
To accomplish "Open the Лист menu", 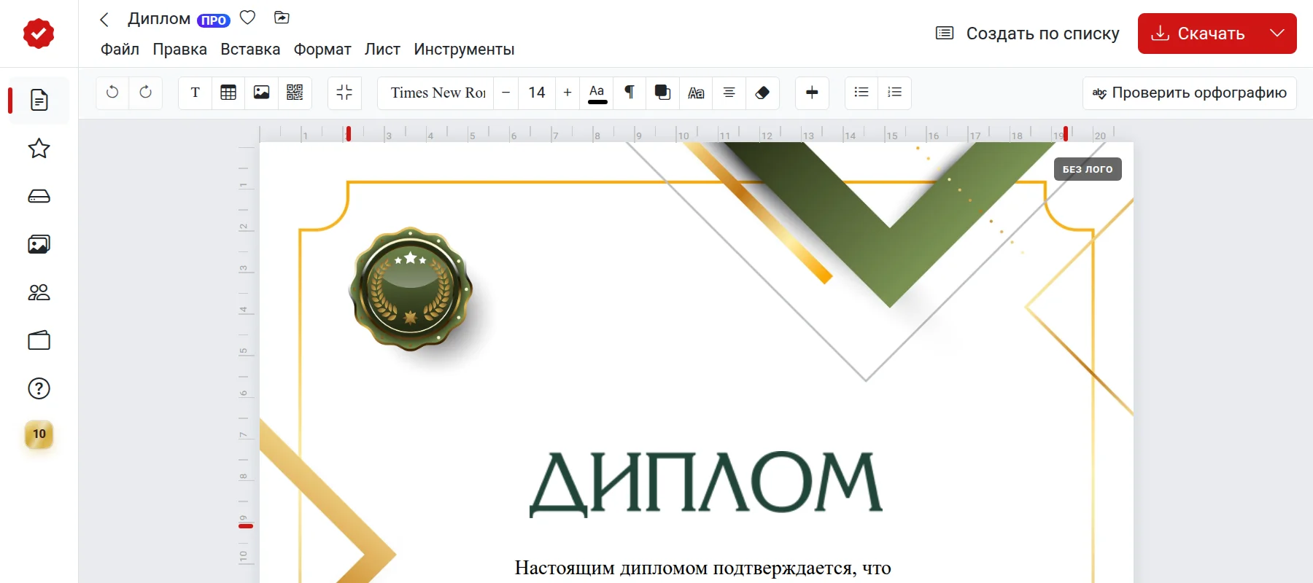I will (x=382, y=50).
